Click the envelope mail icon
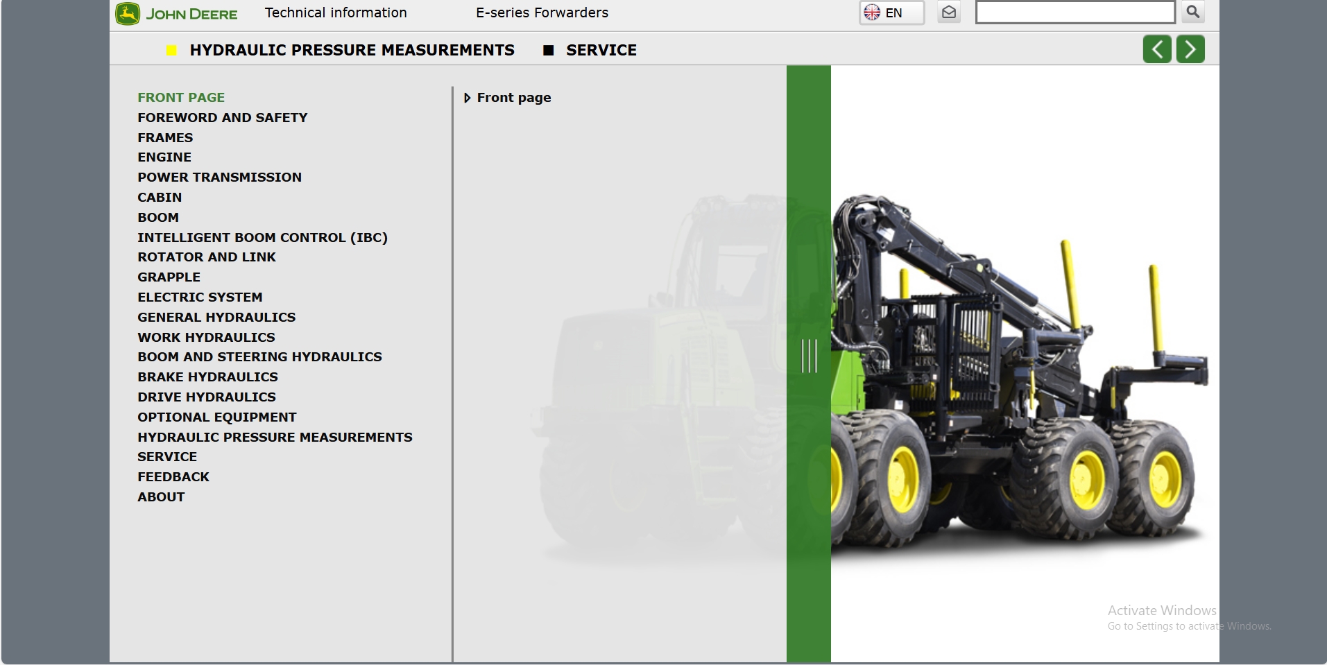The image size is (1327, 665). (x=949, y=12)
